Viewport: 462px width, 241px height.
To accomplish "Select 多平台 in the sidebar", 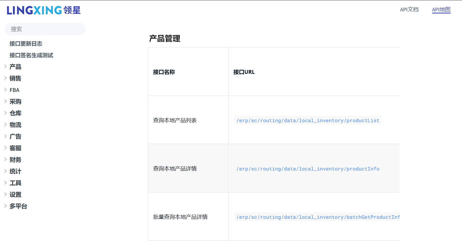I will tap(18, 206).
